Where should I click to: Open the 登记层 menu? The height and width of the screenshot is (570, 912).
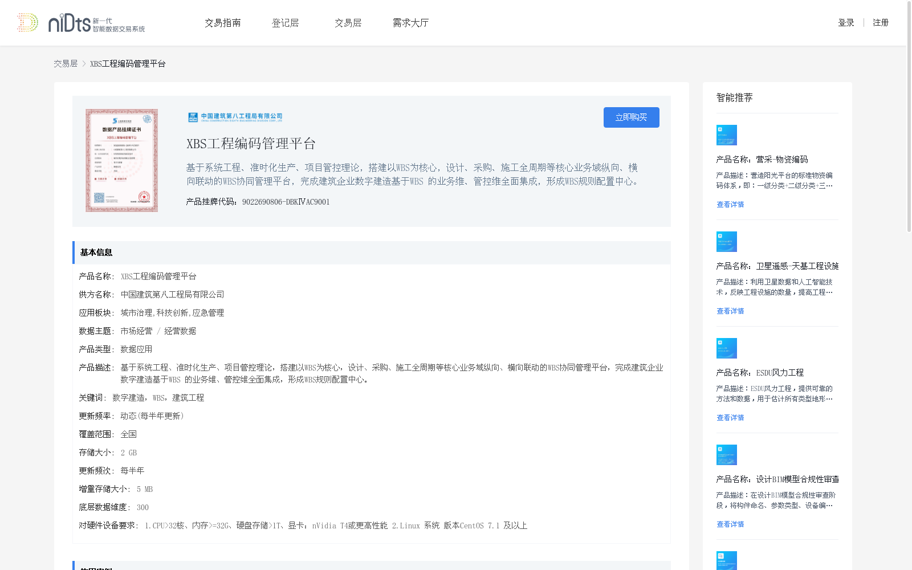click(x=286, y=23)
